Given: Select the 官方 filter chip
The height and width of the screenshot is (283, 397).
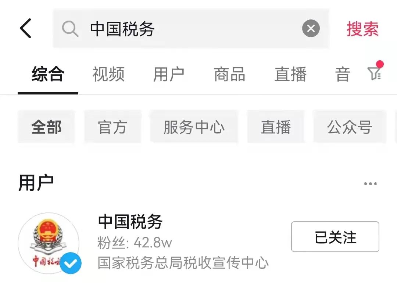Looking at the screenshot, I should (112, 127).
